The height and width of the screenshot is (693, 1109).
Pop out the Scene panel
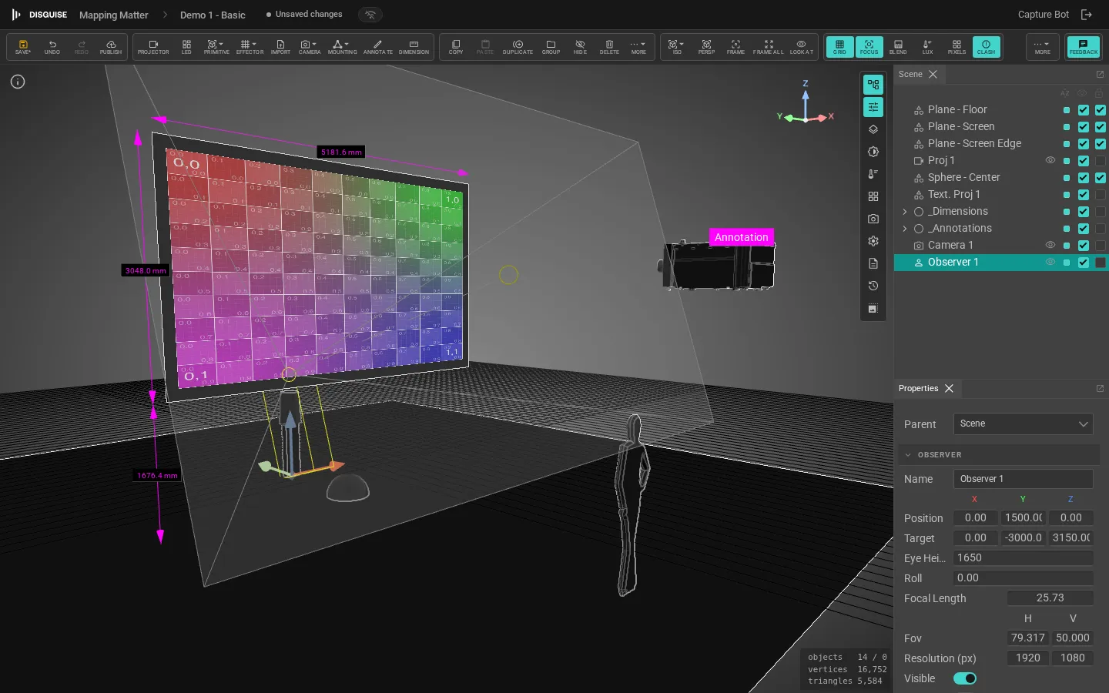coord(1100,75)
